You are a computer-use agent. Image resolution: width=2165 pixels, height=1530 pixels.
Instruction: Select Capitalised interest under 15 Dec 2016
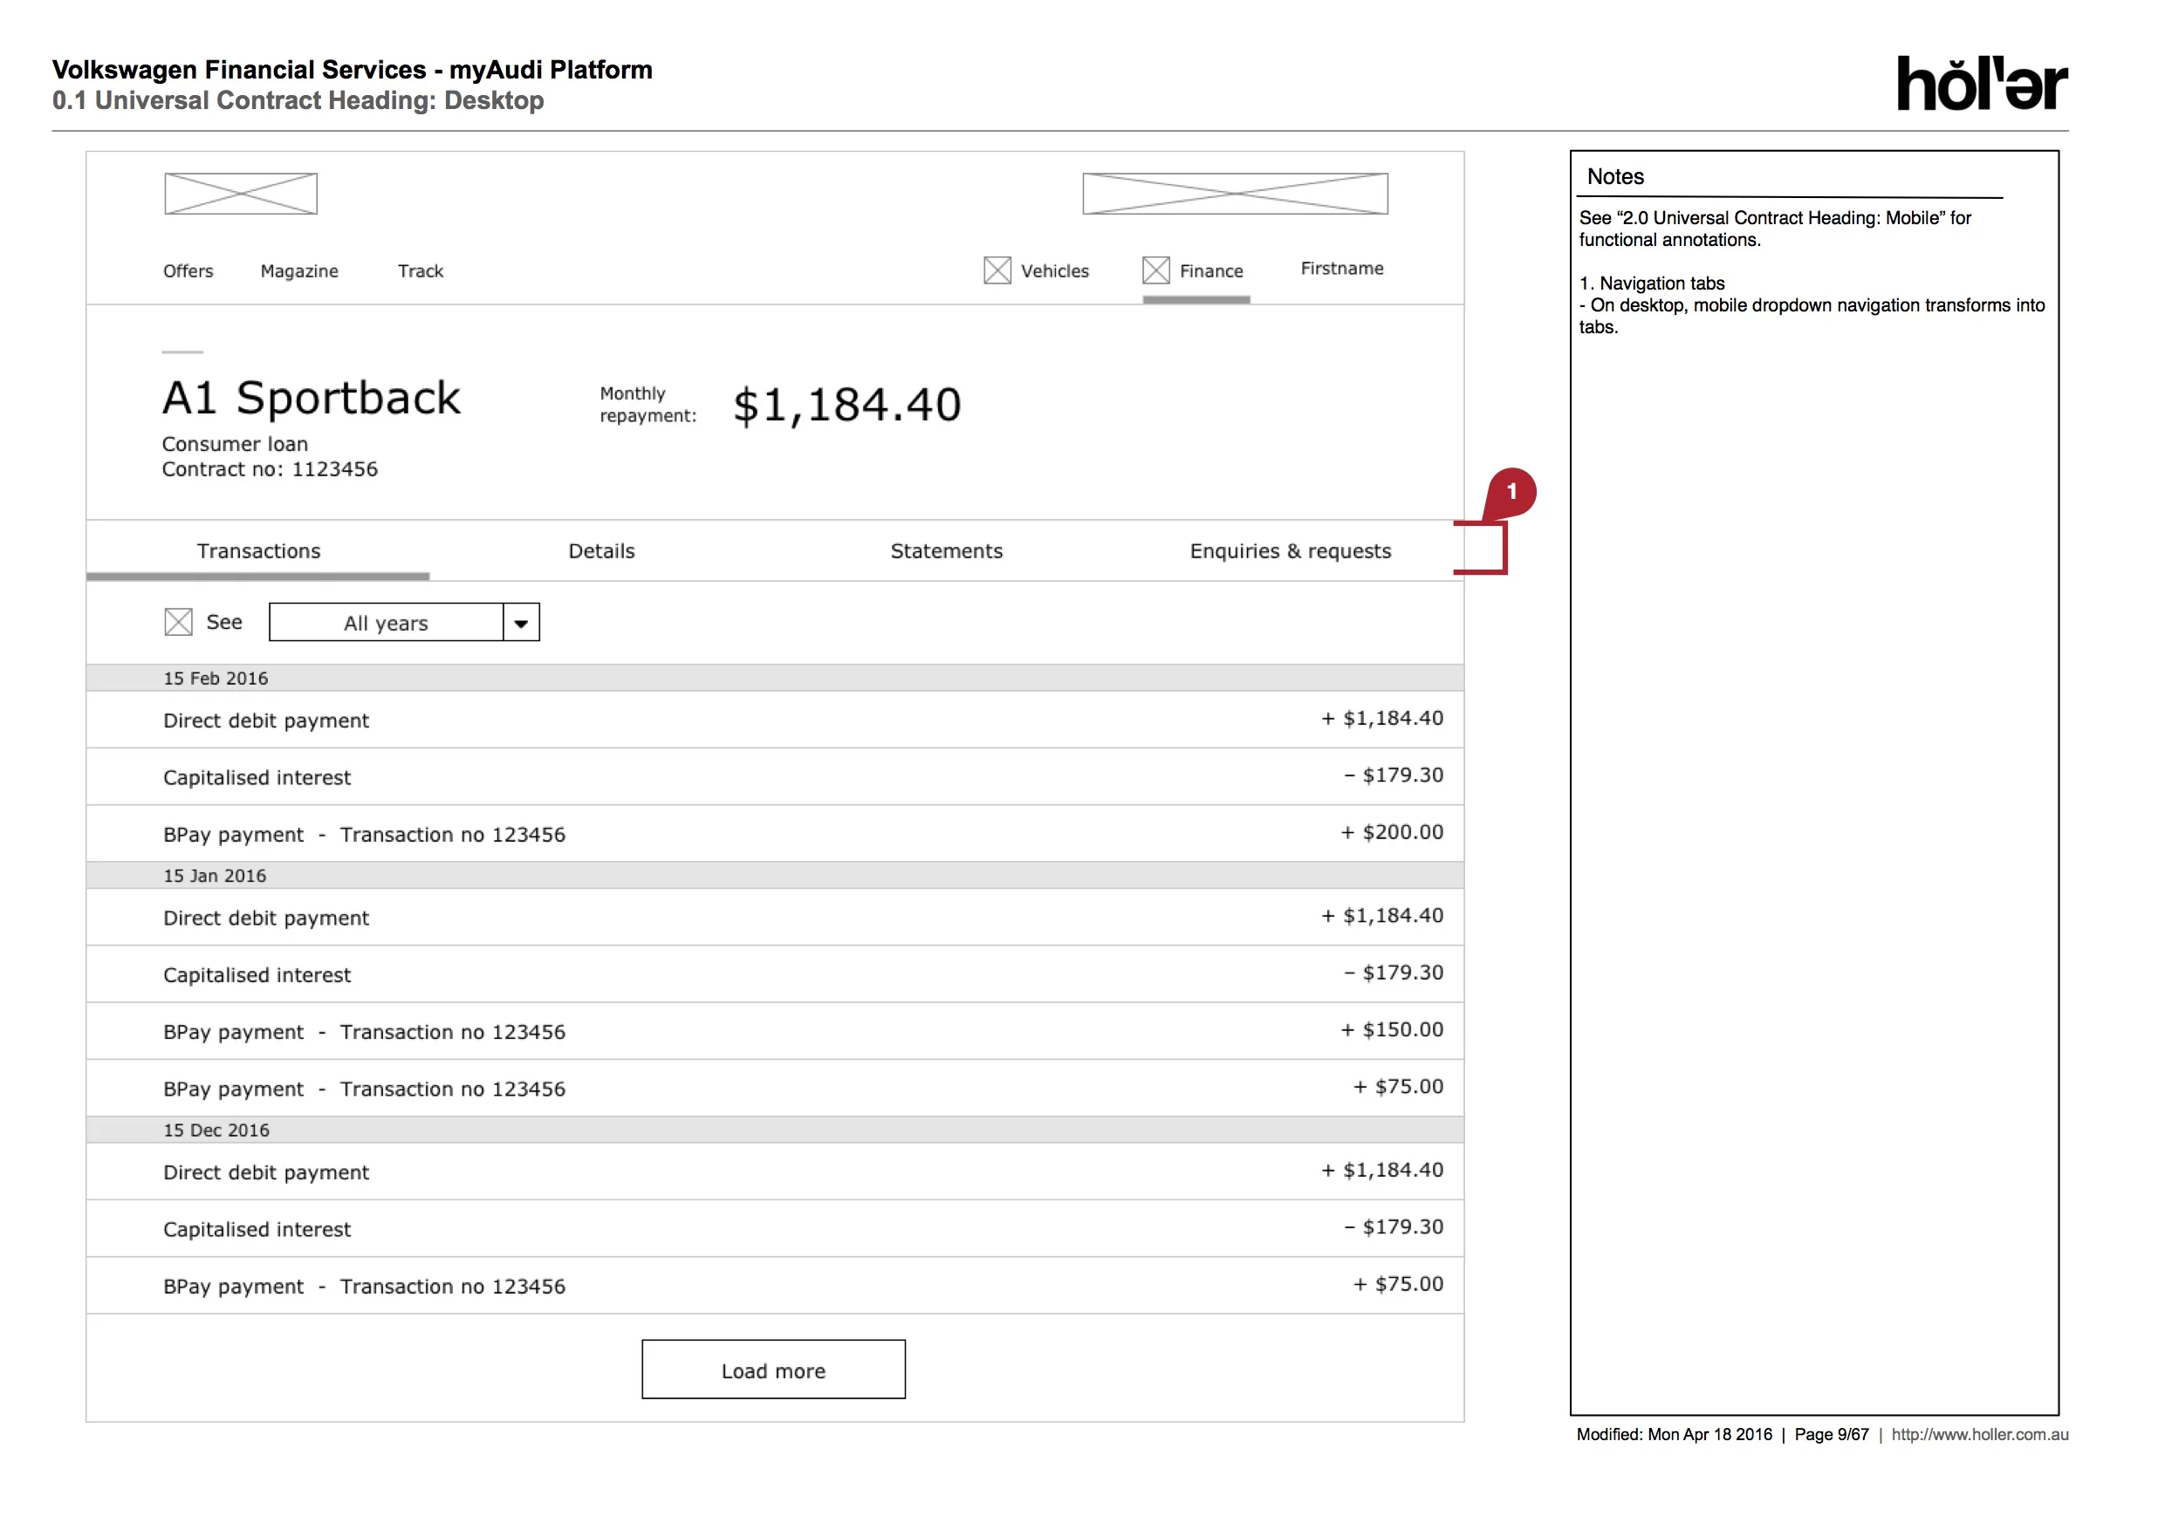point(257,1229)
